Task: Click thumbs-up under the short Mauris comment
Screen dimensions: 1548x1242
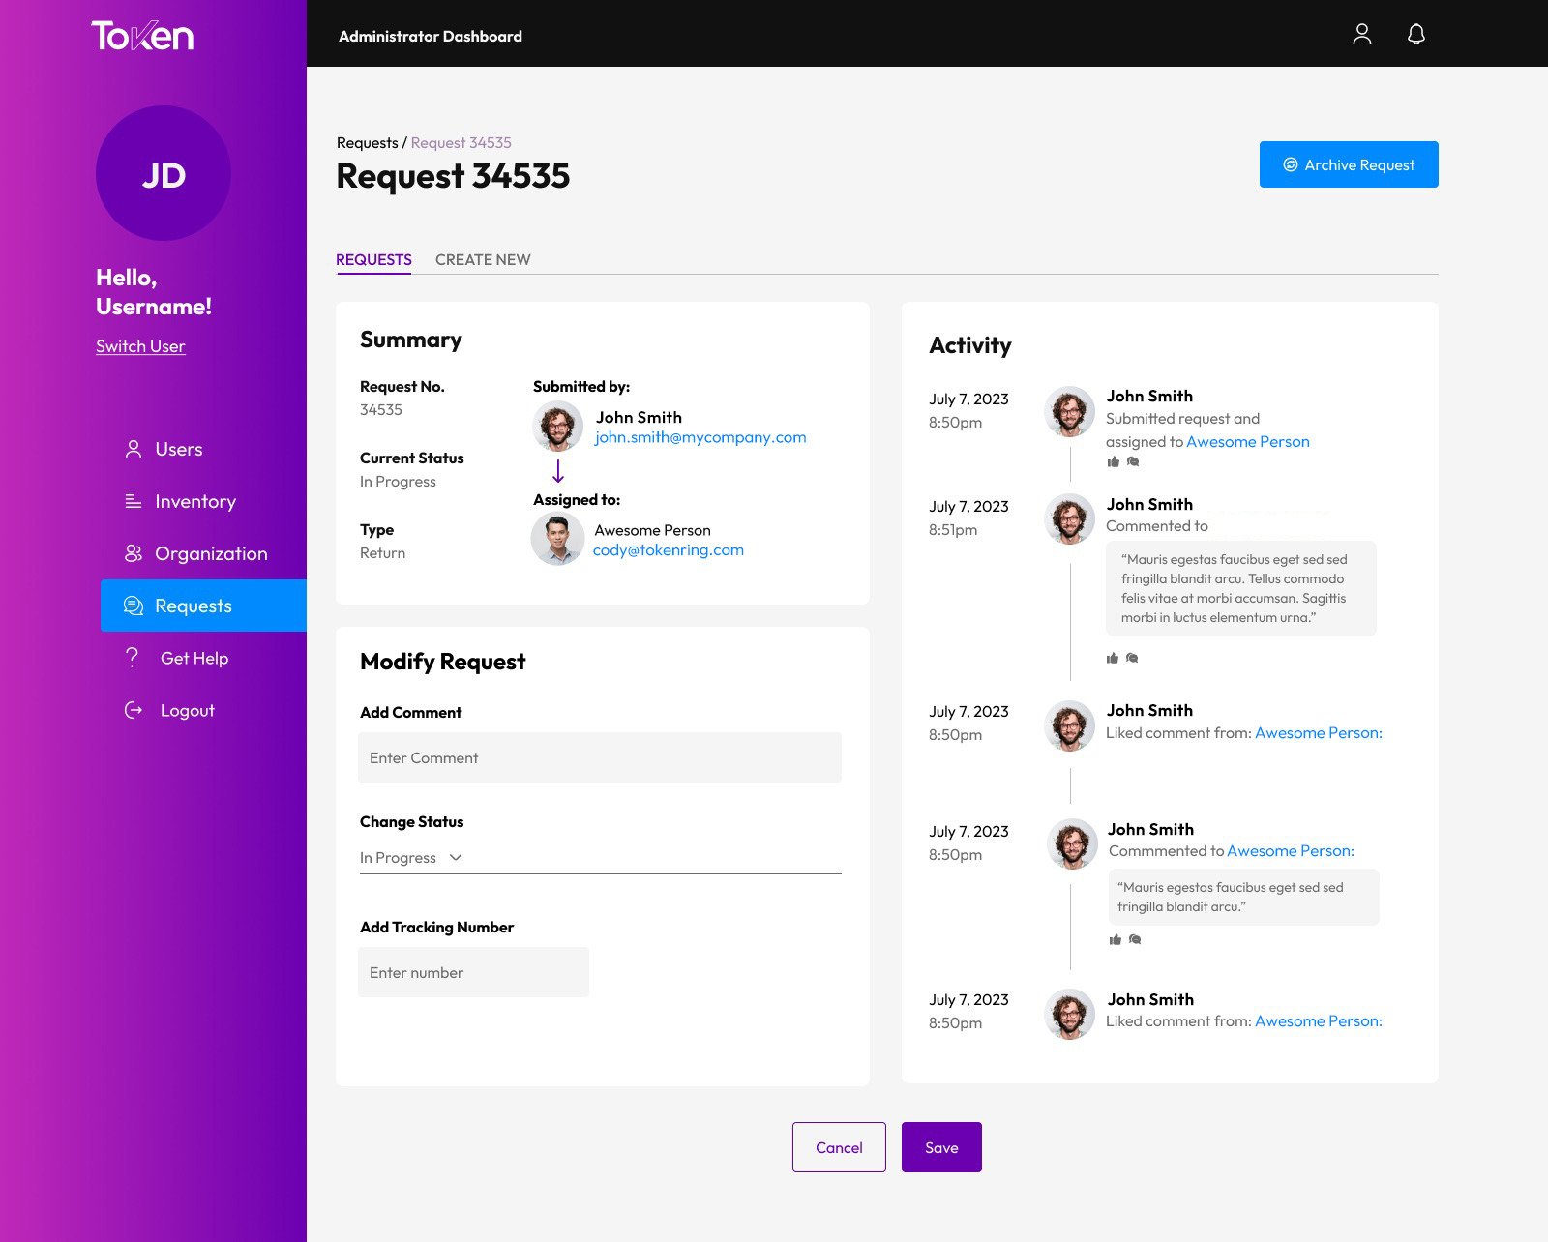Action: (x=1115, y=940)
